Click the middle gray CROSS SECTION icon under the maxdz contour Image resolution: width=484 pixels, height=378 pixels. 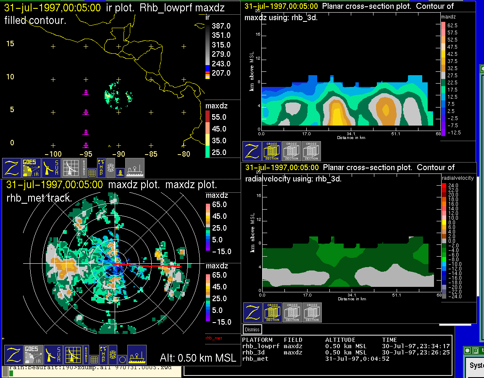(292, 151)
